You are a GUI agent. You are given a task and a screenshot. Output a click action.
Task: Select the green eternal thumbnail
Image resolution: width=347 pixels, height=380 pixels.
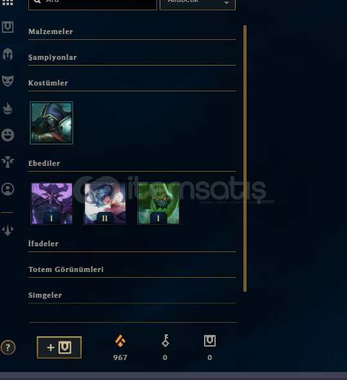pyautogui.click(x=158, y=203)
